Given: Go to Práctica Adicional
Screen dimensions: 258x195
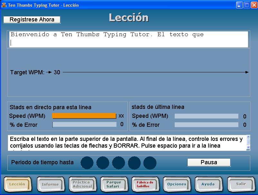Looking at the screenshot, I should pos(82,184).
